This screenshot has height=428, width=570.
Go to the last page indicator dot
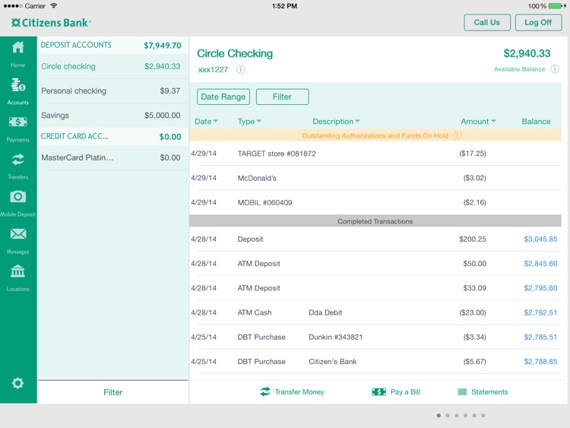click(483, 415)
